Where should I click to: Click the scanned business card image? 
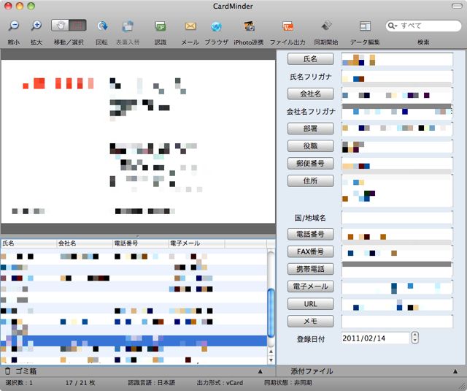138,142
